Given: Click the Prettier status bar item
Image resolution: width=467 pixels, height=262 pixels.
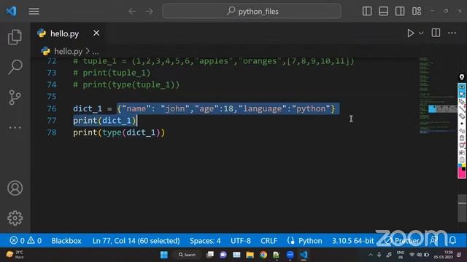Looking at the screenshot, I should 402,241.
